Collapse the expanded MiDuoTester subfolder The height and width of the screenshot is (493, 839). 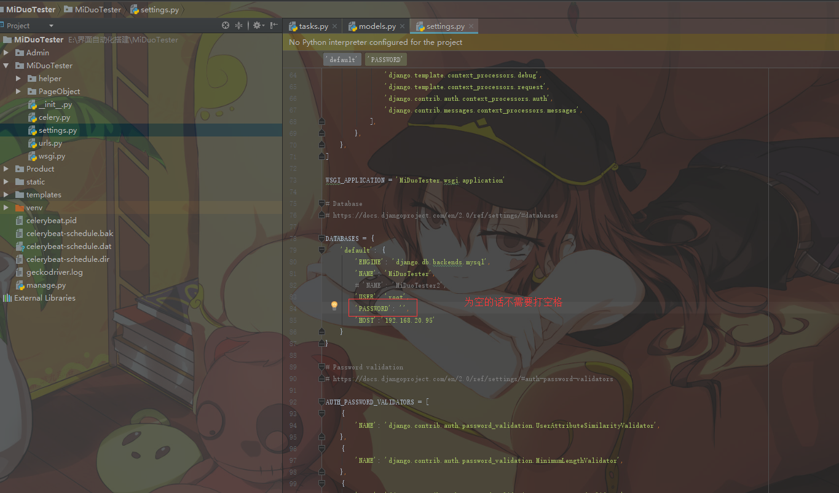(x=6, y=66)
